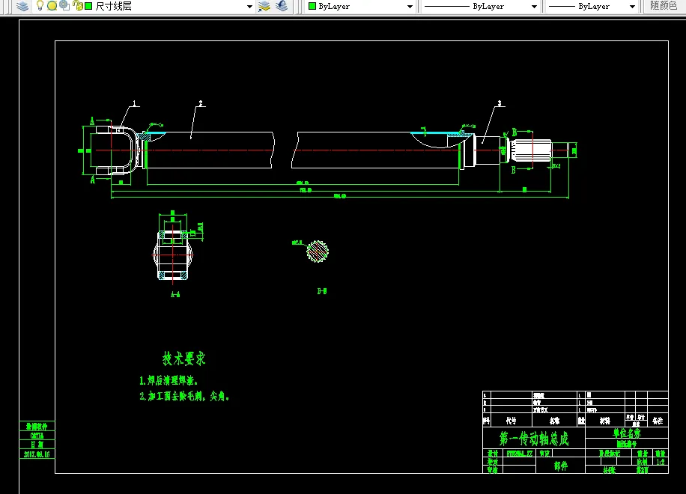Select title 第一传动轴总成 in title block

pyautogui.click(x=534, y=439)
